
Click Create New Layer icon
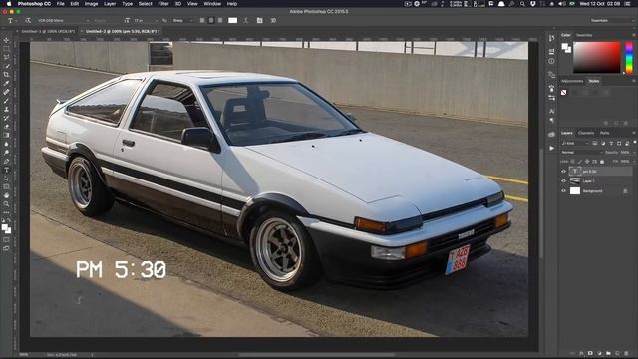tap(617, 353)
